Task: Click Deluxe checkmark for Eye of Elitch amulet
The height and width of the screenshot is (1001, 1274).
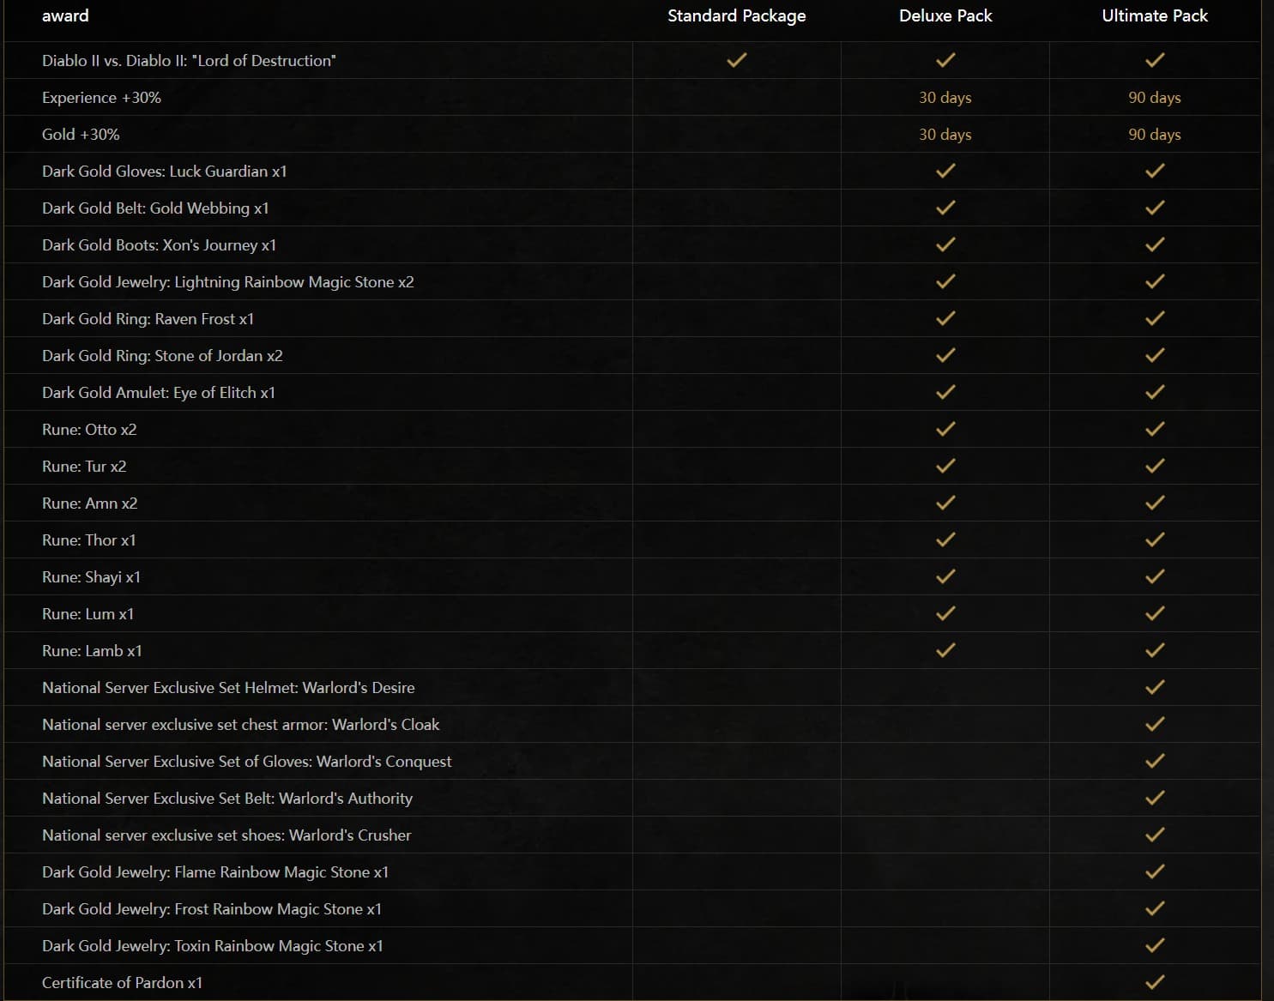Action: pos(945,392)
